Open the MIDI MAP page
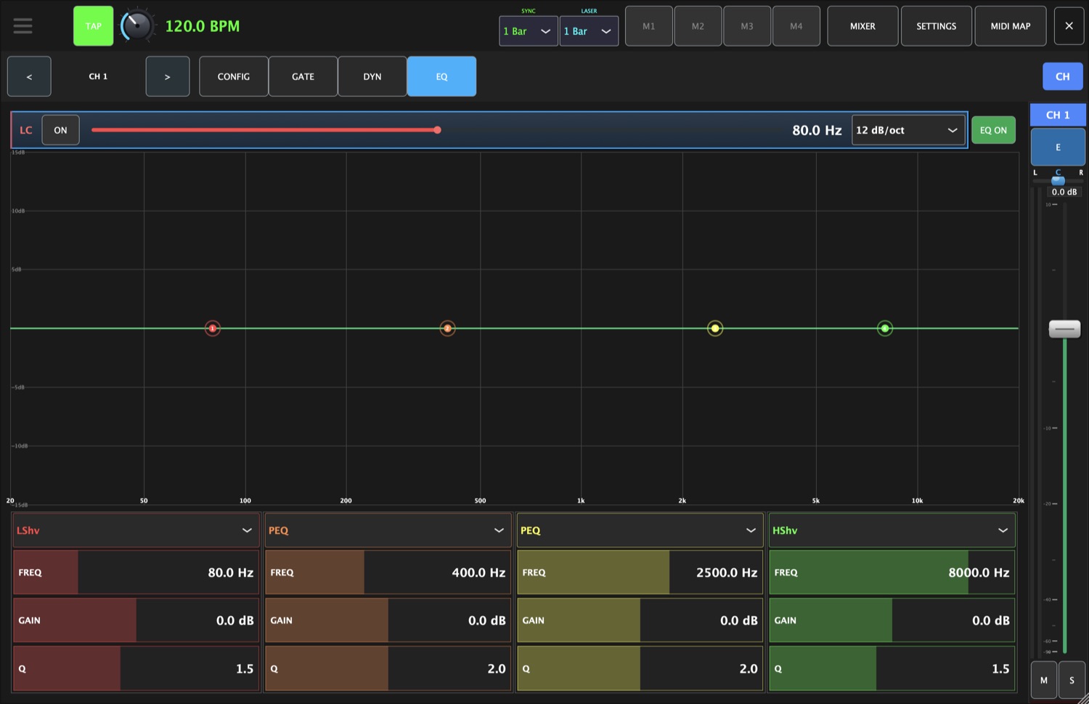Viewport: 1089px width, 704px height. tap(1011, 26)
